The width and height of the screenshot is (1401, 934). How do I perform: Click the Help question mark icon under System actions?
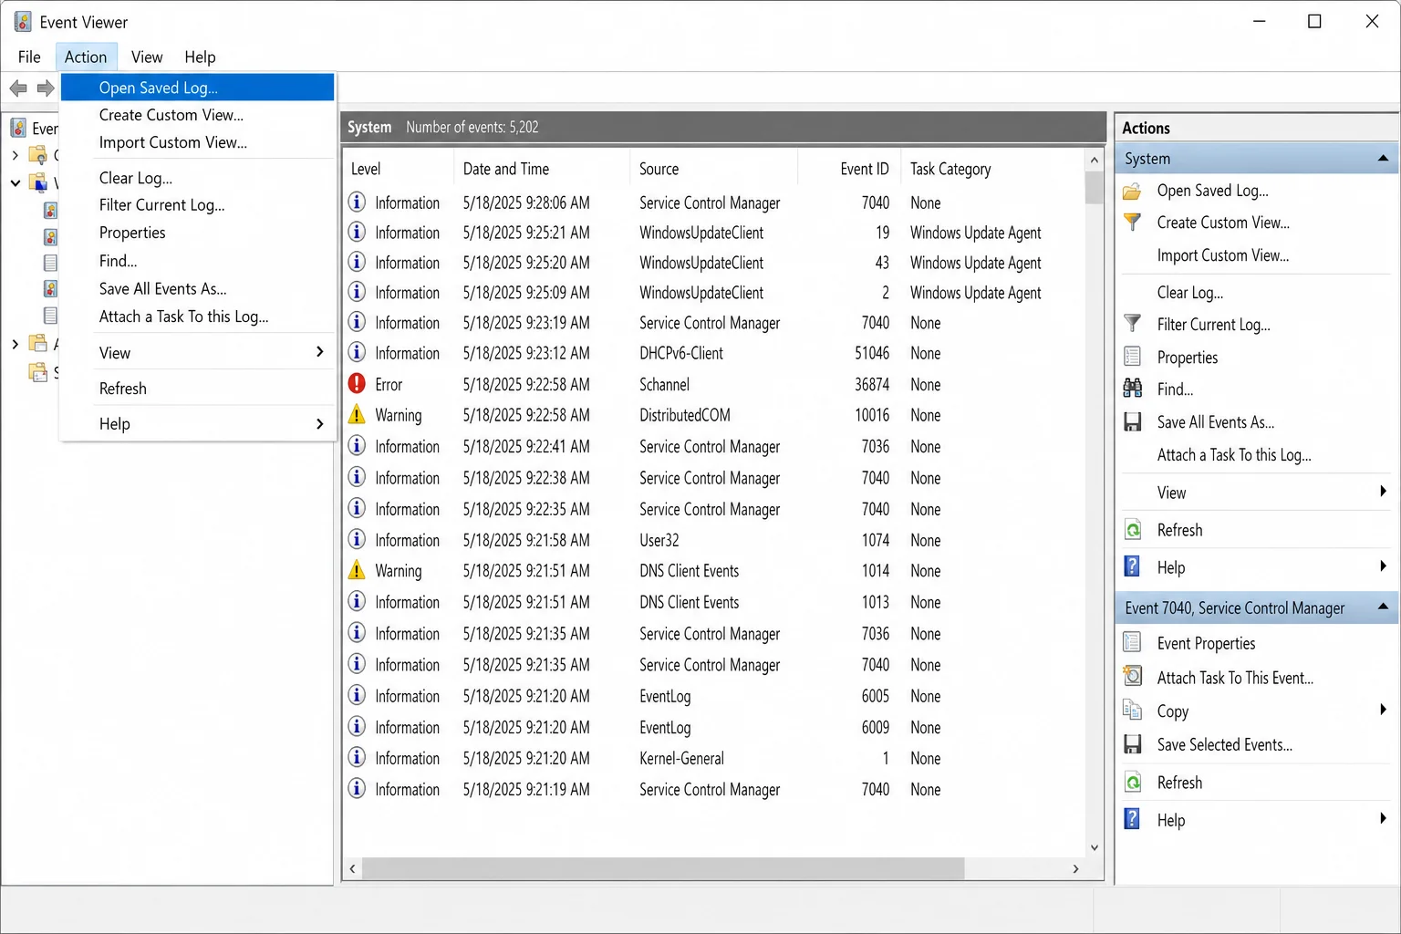tap(1132, 566)
